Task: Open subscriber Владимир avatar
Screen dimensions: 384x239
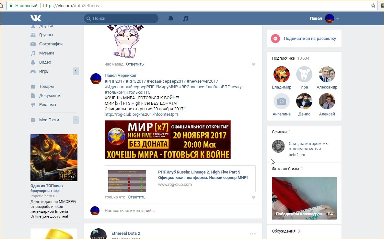Action: pyautogui.click(x=281, y=74)
